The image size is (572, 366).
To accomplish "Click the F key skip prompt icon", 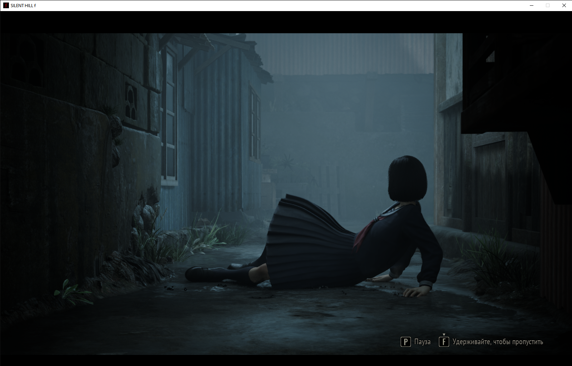I will tap(444, 342).
